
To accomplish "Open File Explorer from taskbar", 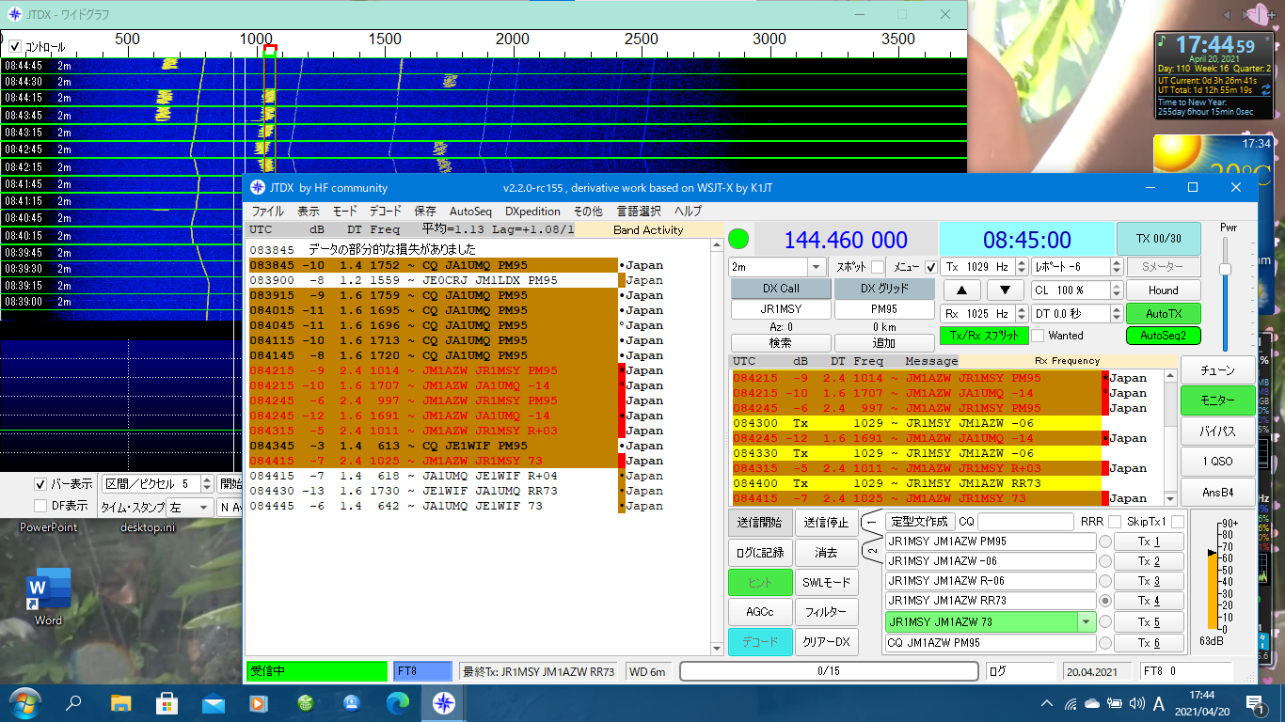I will coord(121,702).
